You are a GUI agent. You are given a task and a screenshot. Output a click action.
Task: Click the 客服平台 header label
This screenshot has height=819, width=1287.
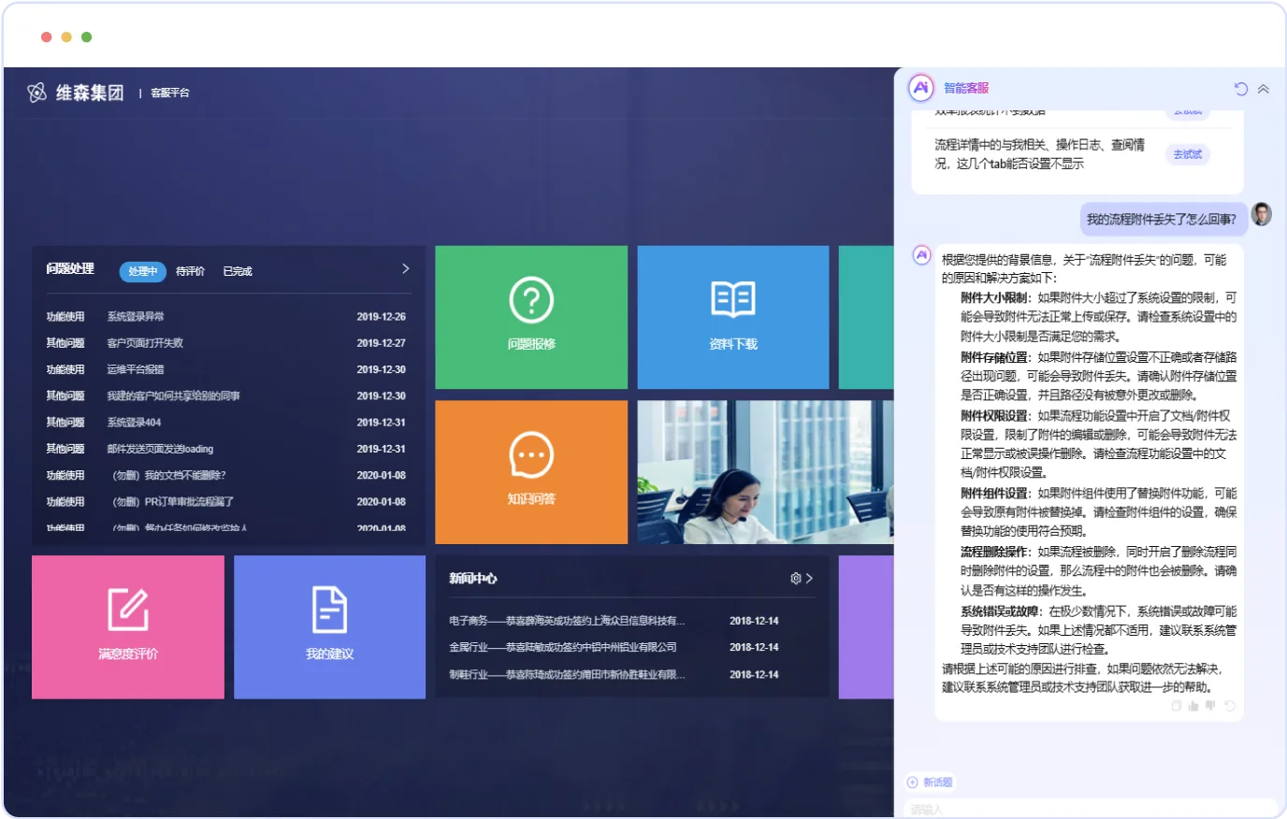[x=170, y=93]
